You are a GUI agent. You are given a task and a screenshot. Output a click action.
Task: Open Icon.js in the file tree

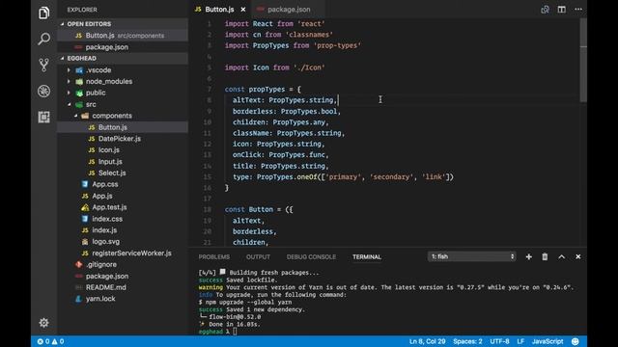123,150
